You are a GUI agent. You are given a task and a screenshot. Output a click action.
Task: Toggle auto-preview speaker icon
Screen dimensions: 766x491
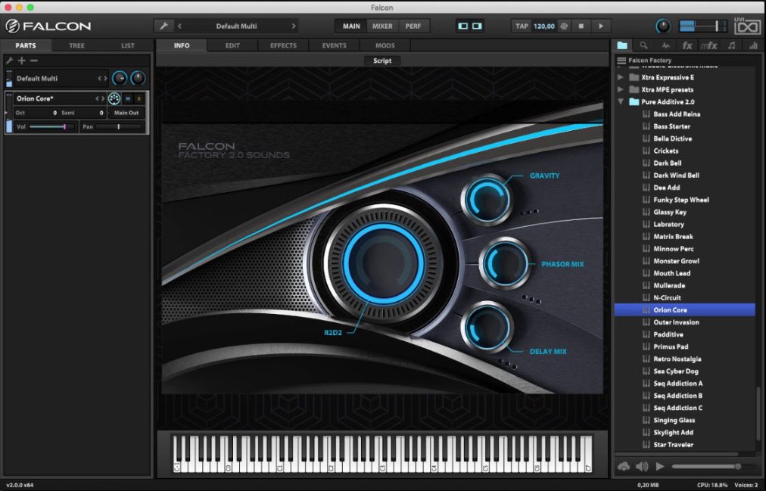tap(642, 466)
